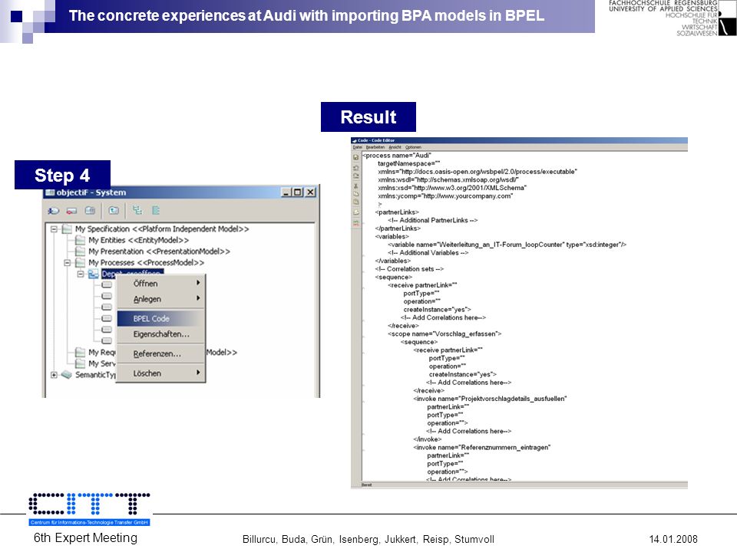
Task: Click the SemanticTypes book icon
Action: coord(67,375)
